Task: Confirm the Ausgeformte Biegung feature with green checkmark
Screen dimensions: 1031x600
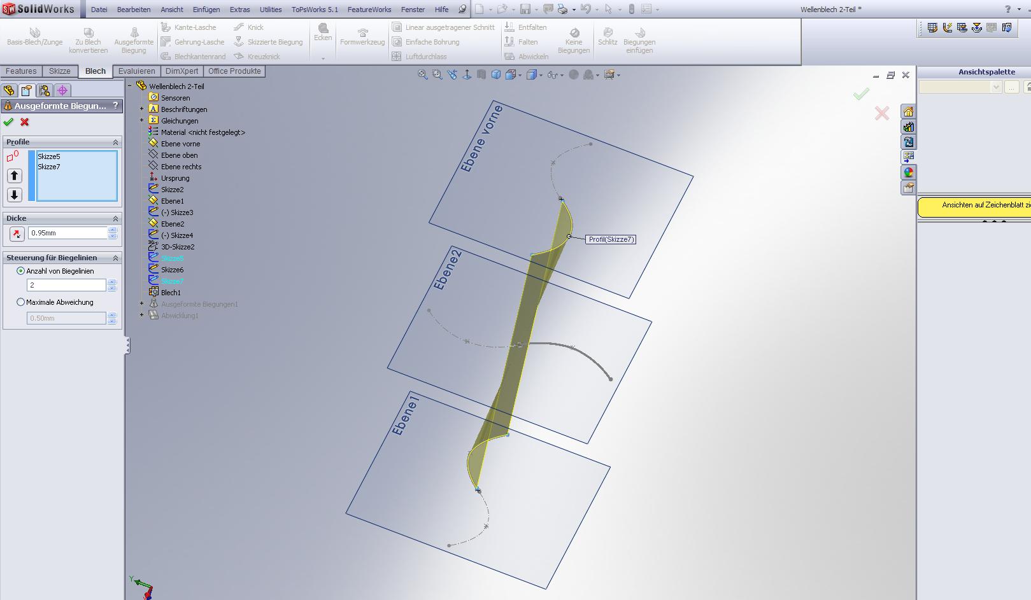Action: point(8,122)
